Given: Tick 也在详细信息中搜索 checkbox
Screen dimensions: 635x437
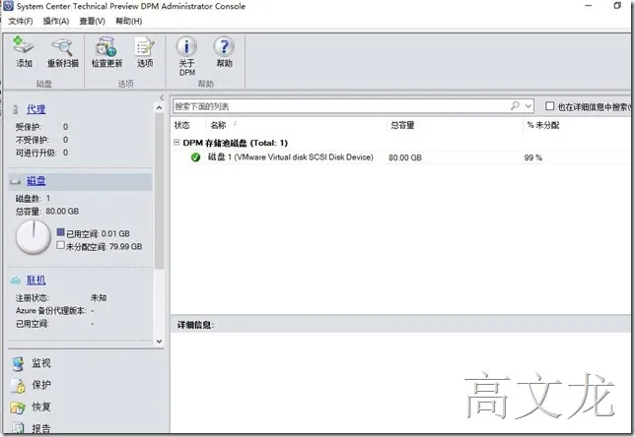Looking at the screenshot, I should click(549, 106).
